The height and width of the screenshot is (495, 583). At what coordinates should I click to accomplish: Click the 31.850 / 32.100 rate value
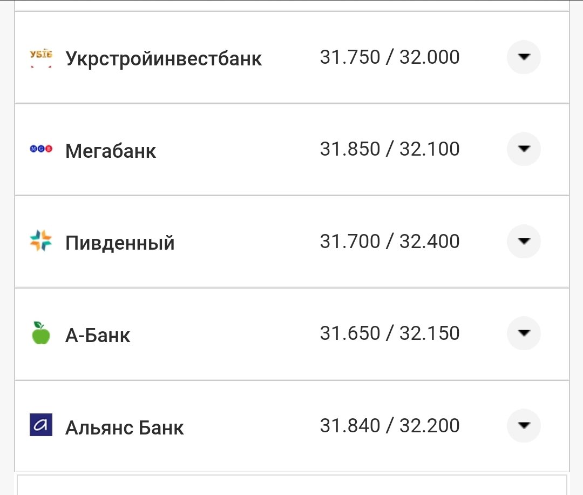pos(390,149)
